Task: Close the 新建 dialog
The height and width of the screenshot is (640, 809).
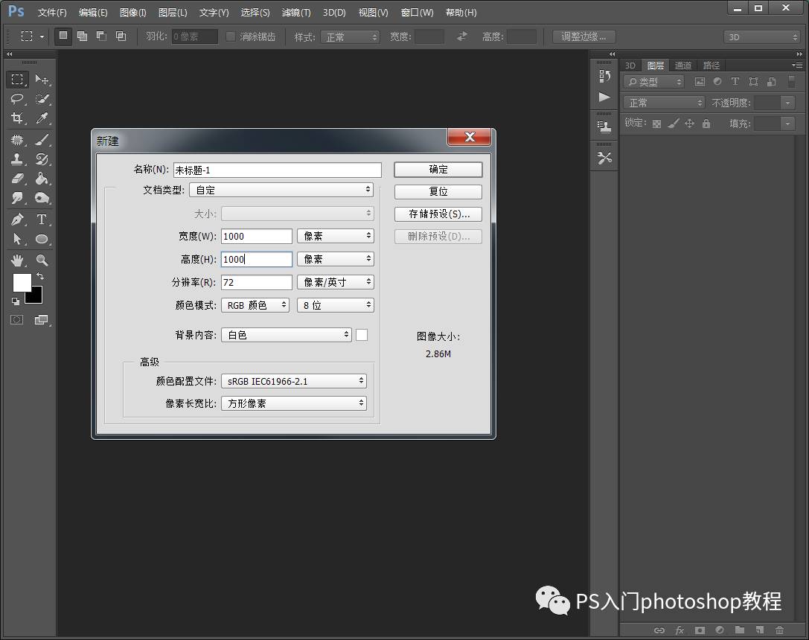Action: pyautogui.click(x=470, y=137)
